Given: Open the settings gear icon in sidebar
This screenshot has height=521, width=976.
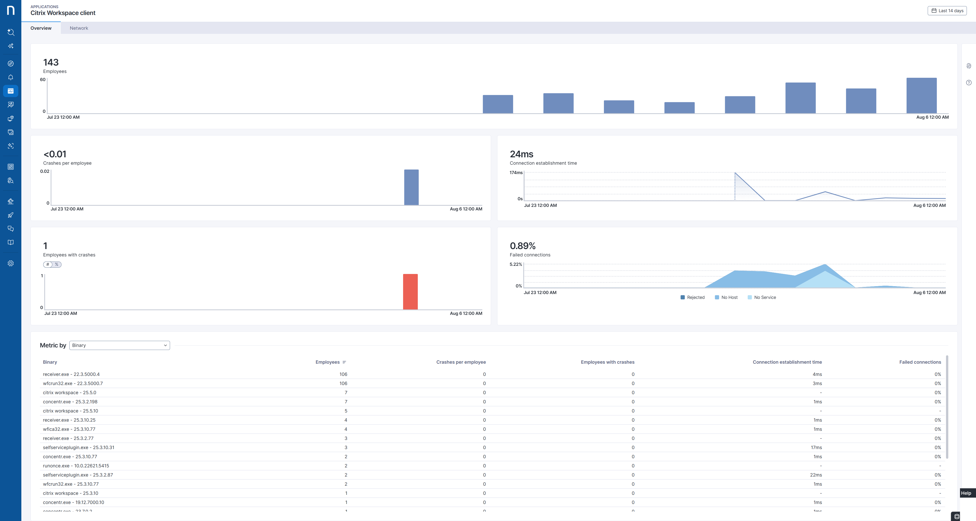Looking at the screenshot, I should (11, 263).
